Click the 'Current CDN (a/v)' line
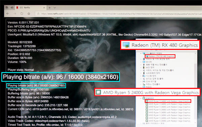The height and width of the screenshot is (127, 202). [x=71, y=109]
